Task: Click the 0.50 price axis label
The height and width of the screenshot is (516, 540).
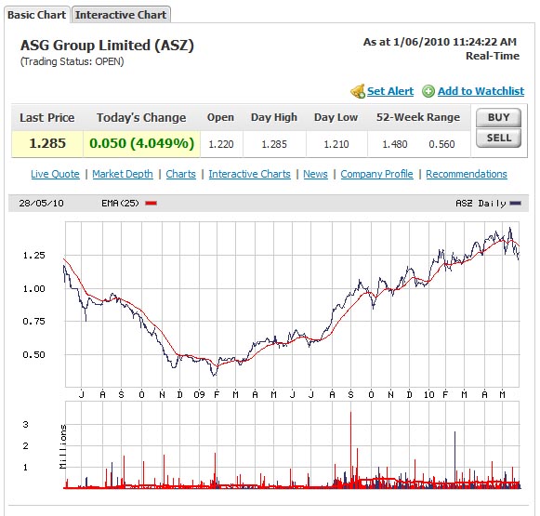Action: [34, 354]
